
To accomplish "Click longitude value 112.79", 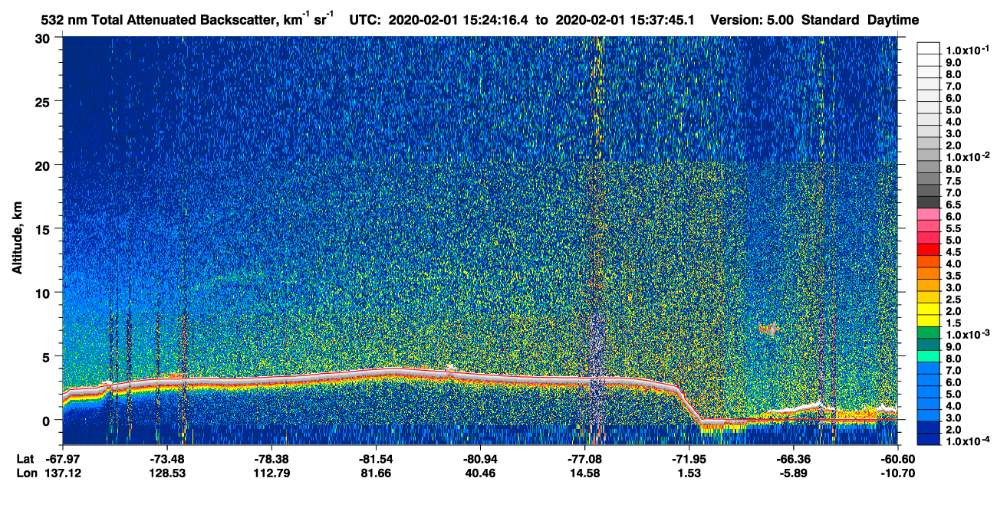I will click(x=271, y=473).
